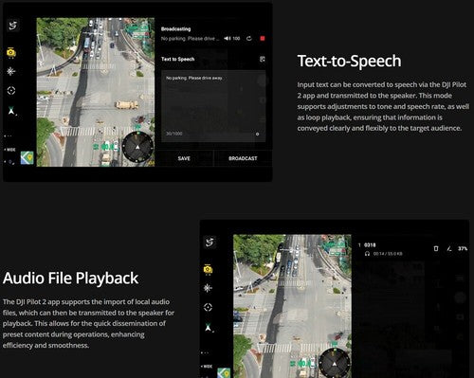This screenshot has height=378, width=474.
Task: Select the 'Text to Speech' panel label
Action: point(178,59)
